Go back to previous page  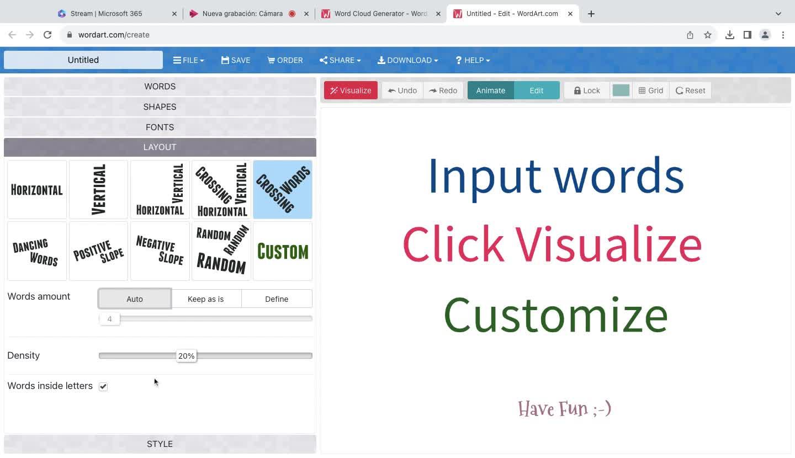coord(12,35)
